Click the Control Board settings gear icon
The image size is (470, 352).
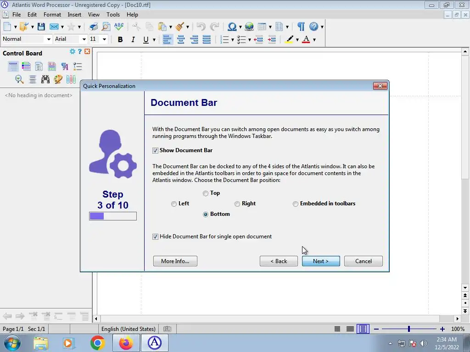click(x=72, y=51)
